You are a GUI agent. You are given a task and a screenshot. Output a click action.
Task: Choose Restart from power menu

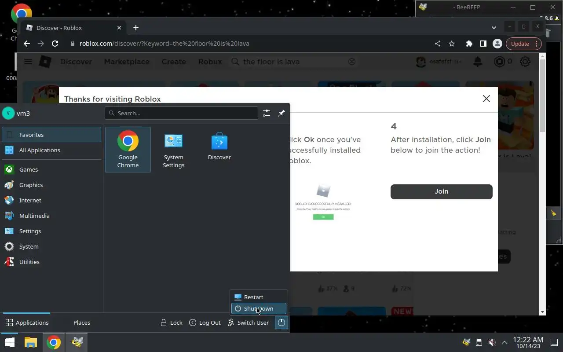(259, 297)
